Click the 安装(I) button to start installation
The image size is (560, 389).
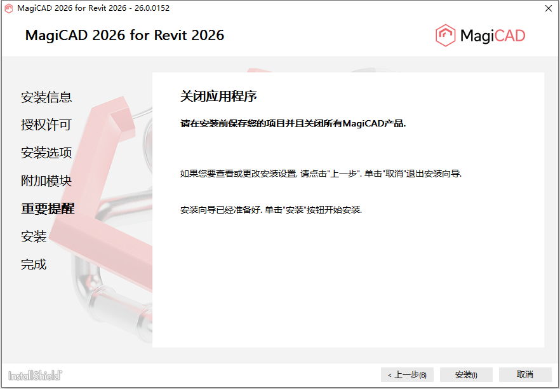pyautogui.click(x=466, y=375)
